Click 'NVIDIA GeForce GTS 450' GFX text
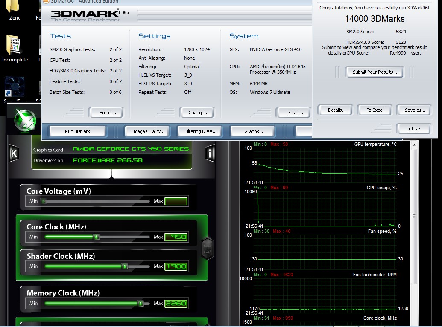The height and width of the screenshot is (327, 442). (x=275, y=49)
